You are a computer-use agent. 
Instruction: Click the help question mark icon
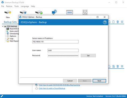[105, 22]
